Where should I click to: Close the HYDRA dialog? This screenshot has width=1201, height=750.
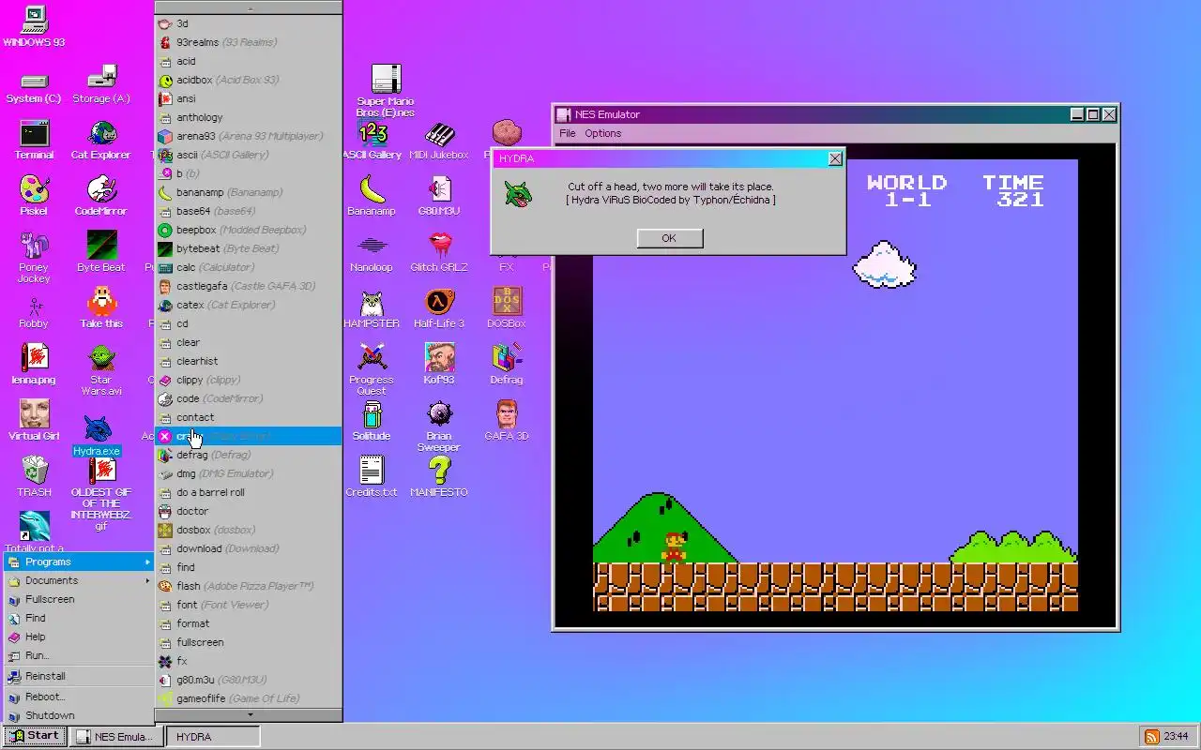pos(835,158)
